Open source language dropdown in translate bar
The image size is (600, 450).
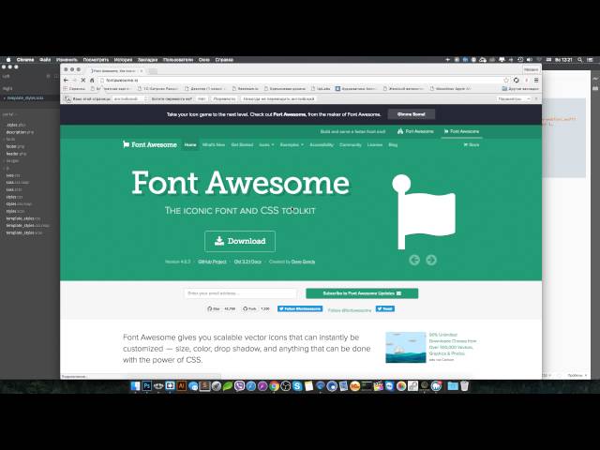(130, 99)
